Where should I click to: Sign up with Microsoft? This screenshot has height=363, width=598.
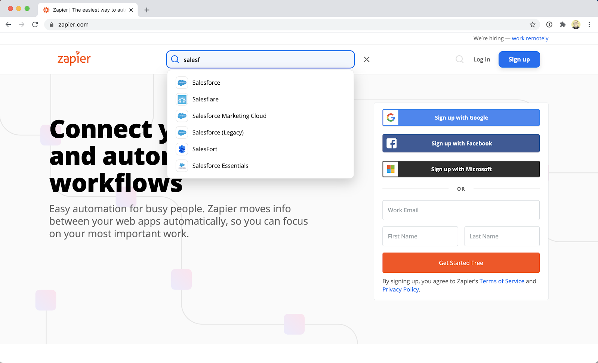click(x=461, y=169)
